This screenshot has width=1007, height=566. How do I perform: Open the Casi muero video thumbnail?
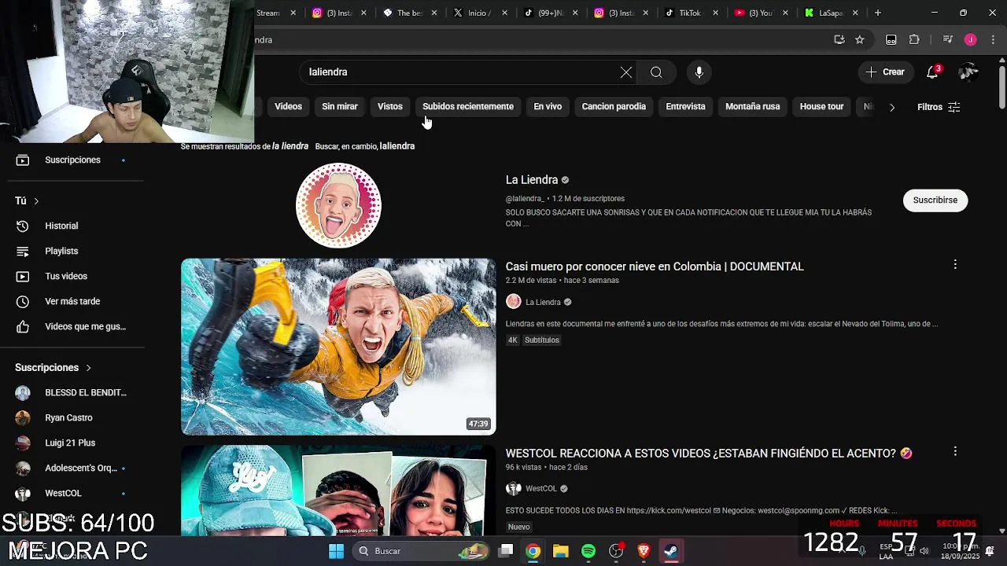pos(338,347)
